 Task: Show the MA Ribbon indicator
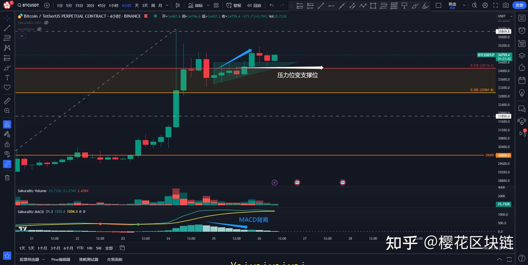coord(39,29)
